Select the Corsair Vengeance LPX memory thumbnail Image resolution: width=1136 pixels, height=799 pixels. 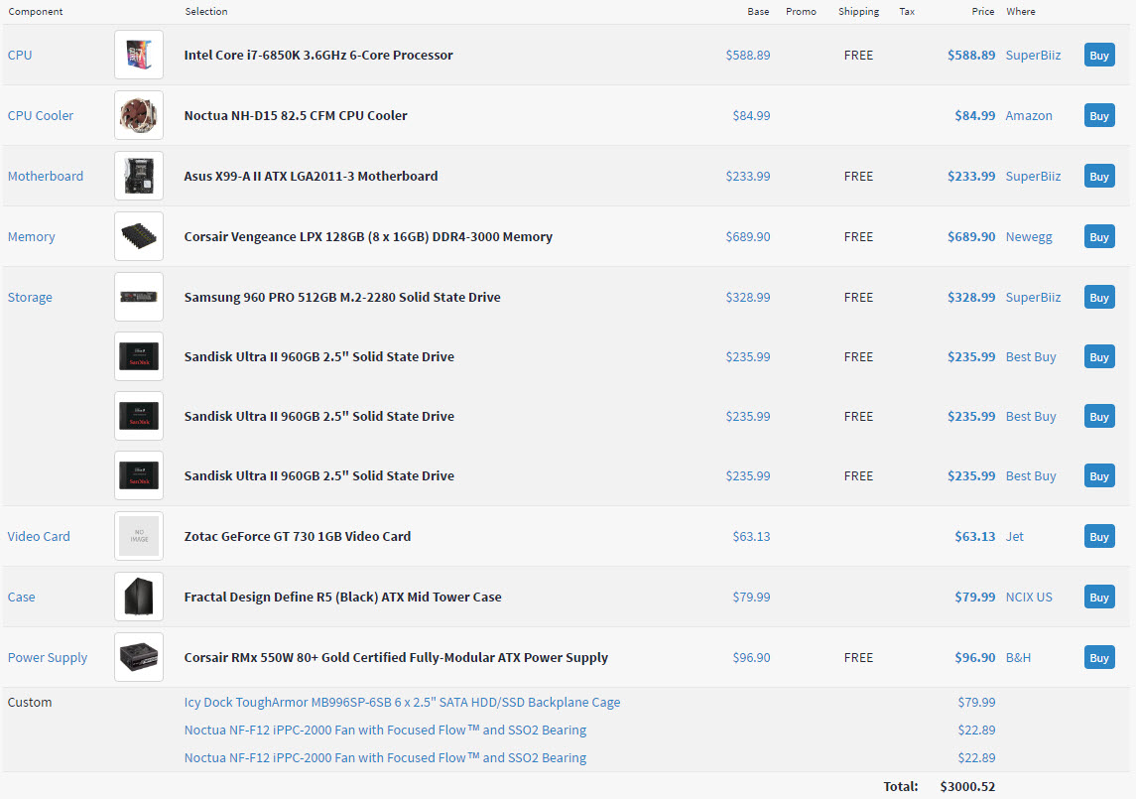point(139,237)
